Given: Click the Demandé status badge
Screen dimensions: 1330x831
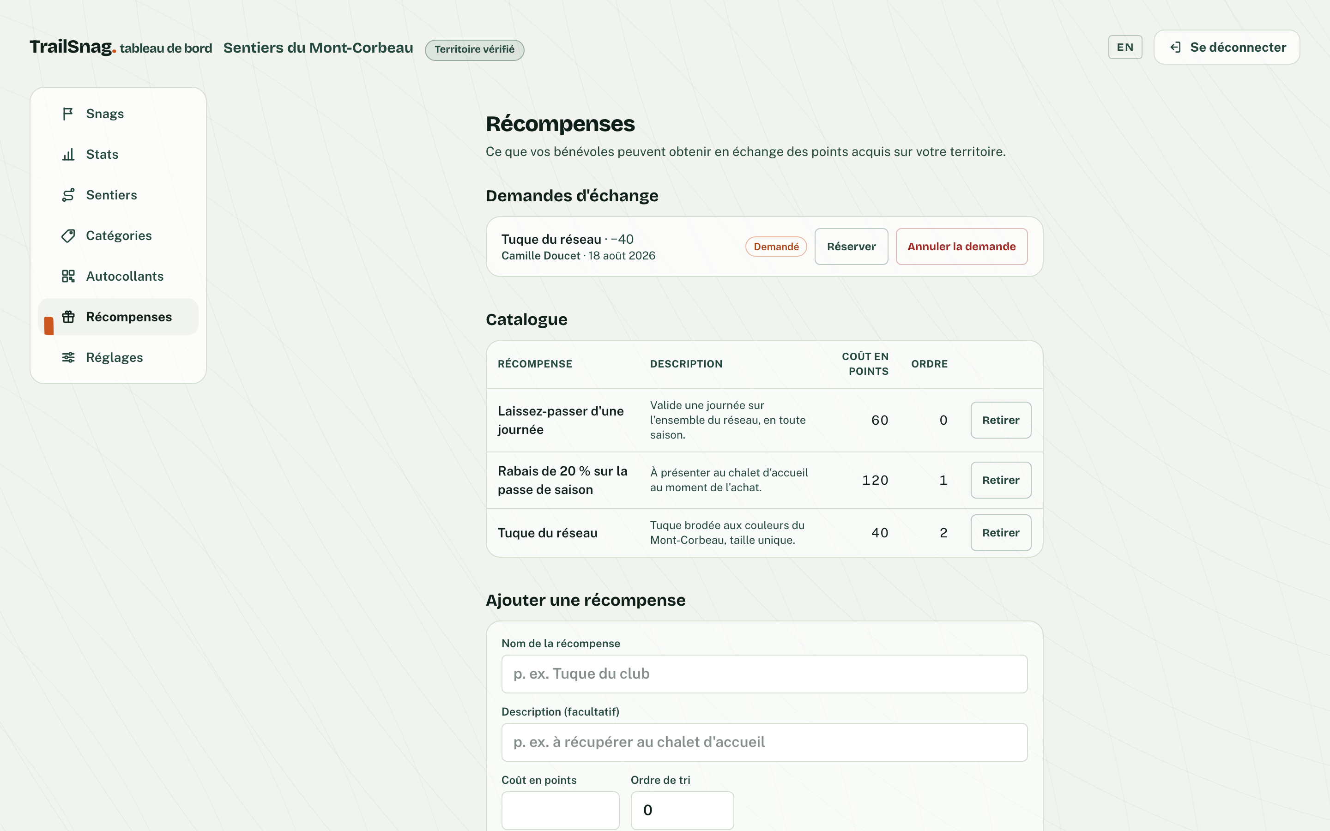Looking at the screenshot, I should tap(775, 246).
